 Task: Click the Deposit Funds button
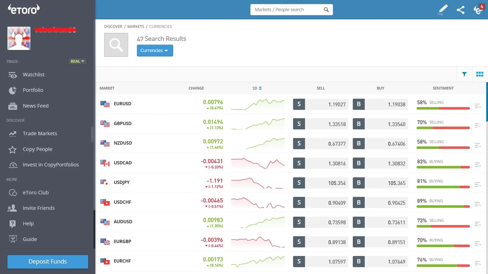(x=48, y=262)
